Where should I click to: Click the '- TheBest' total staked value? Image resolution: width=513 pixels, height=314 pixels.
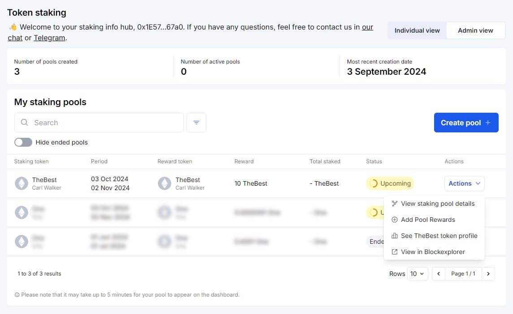point(324,183)
